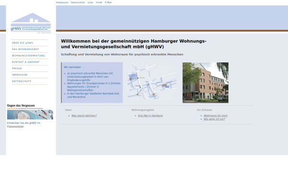Click the Hamburg street map image
This screenshot has width=288, height=180.
click(x=152, y=82)
